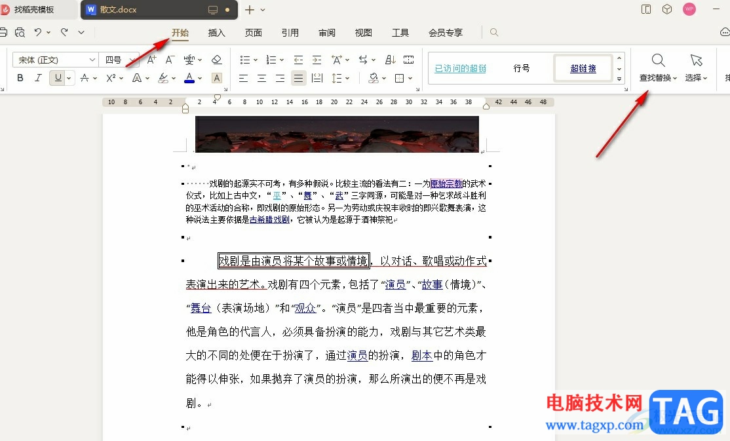This screenshot has height=441, width=730.
Task: Increase font size
Action: click(152, 60)
